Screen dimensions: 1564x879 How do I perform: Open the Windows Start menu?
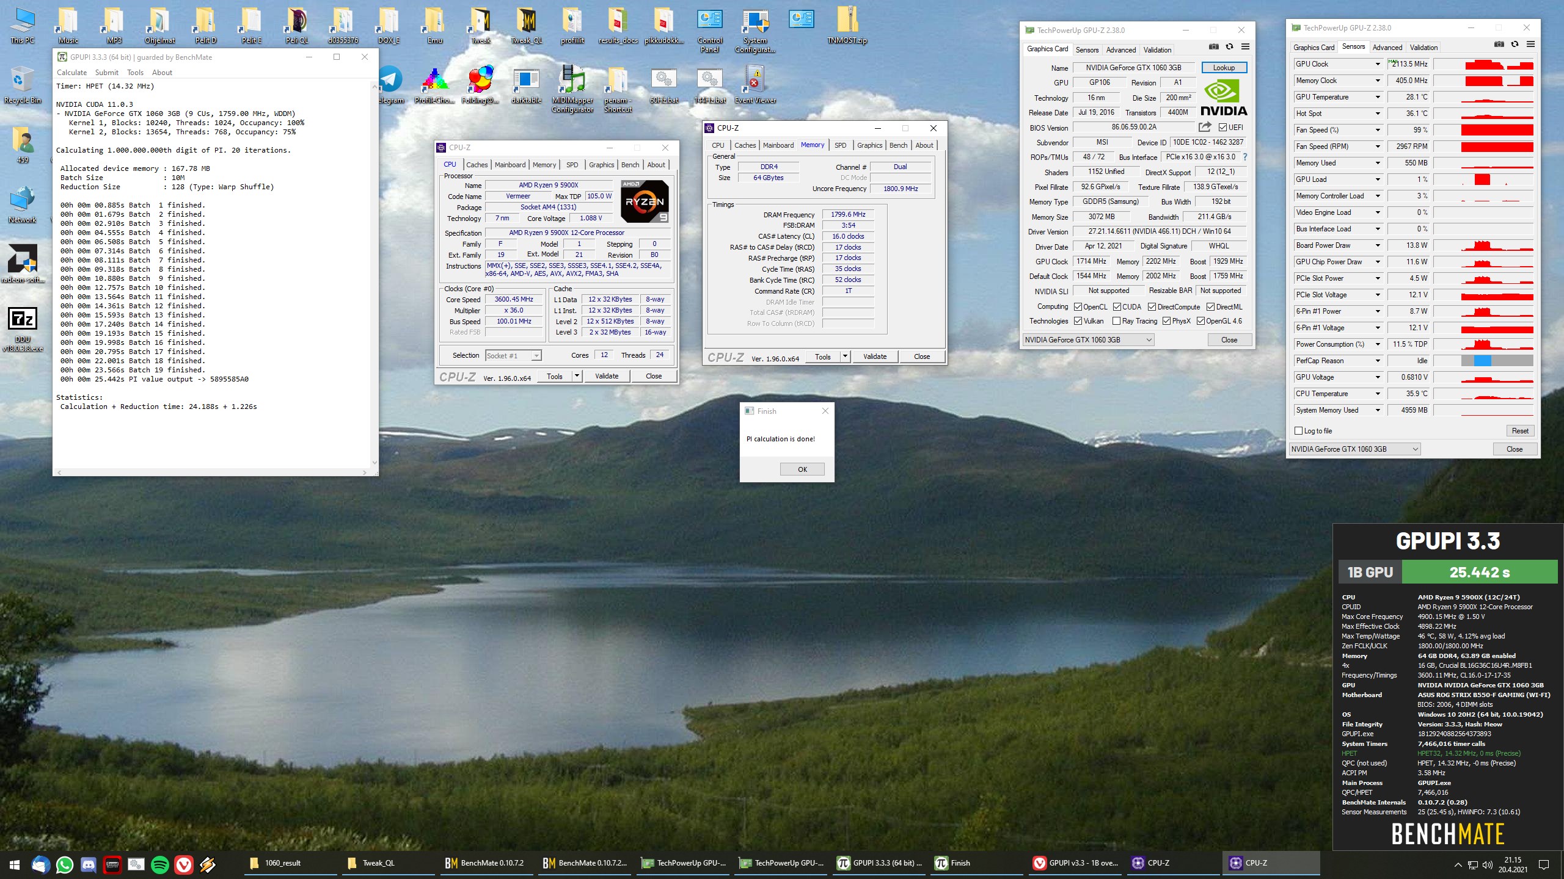pyautogui.click(x=15, y=864)
